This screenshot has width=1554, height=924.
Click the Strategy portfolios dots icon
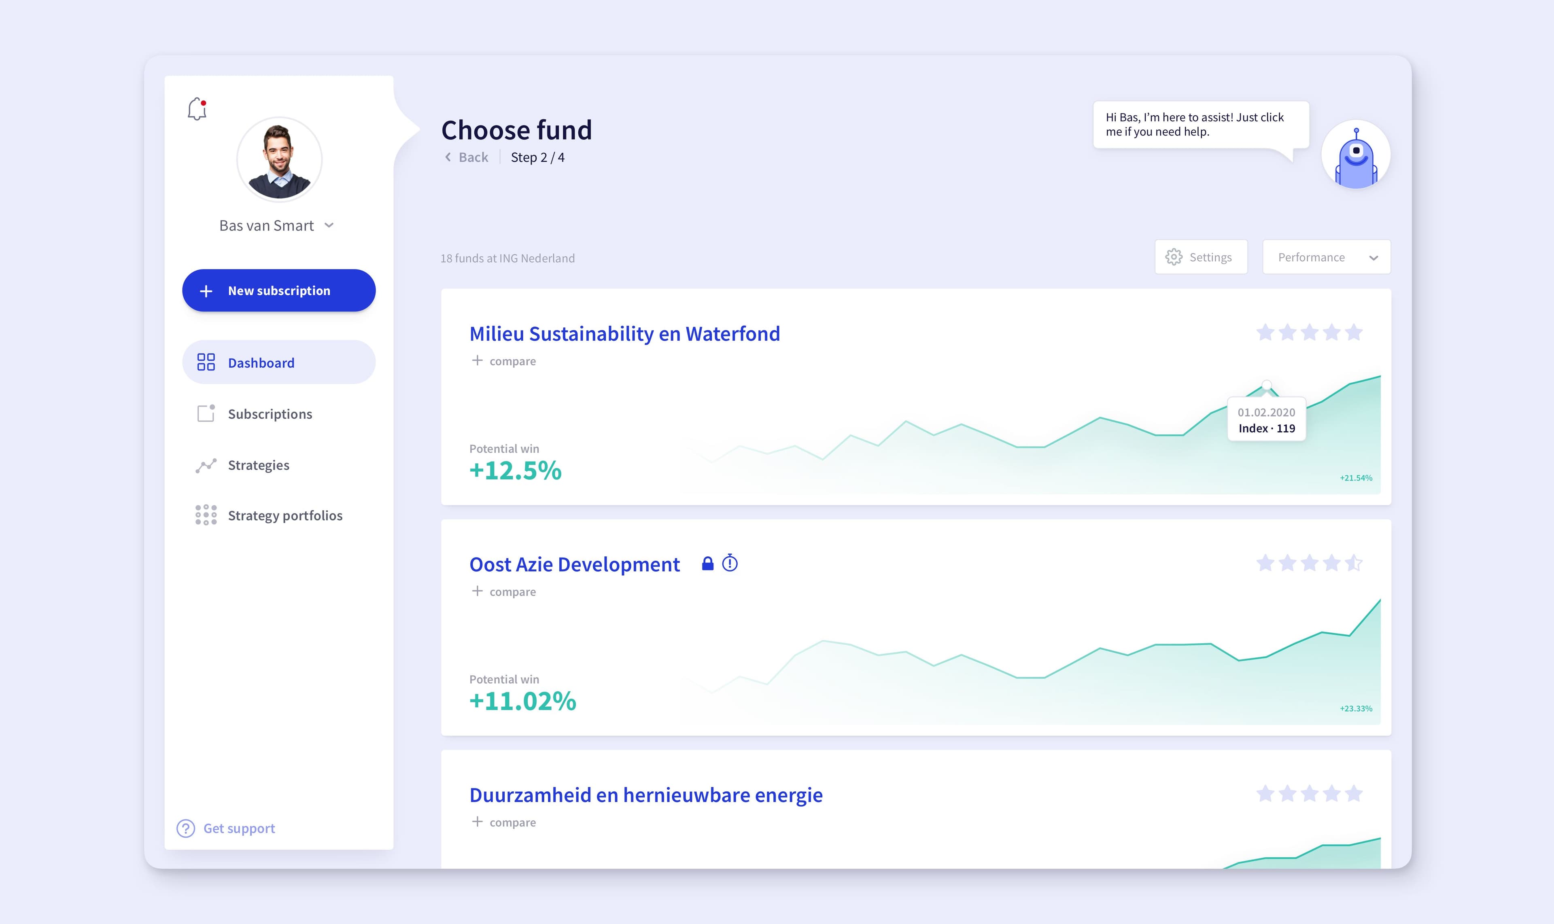(206, 515)
